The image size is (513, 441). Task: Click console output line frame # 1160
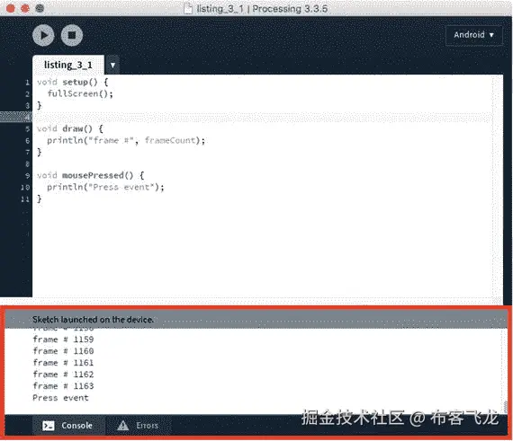click(x=63, y=351)
